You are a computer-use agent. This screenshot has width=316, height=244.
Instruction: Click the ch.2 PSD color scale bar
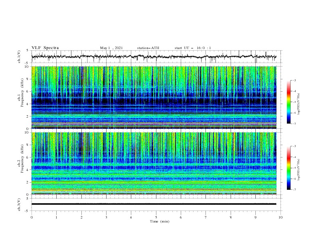point(289,168)
